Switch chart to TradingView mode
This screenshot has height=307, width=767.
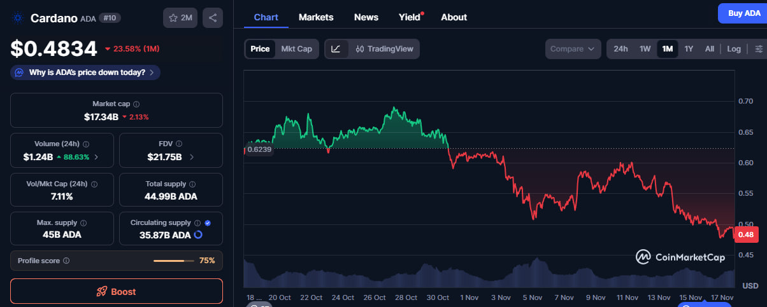pyautogui.click(x=385, y=49)
